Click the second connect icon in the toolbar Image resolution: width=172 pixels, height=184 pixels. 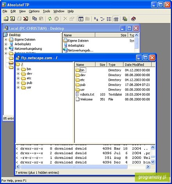coord(13,19)
